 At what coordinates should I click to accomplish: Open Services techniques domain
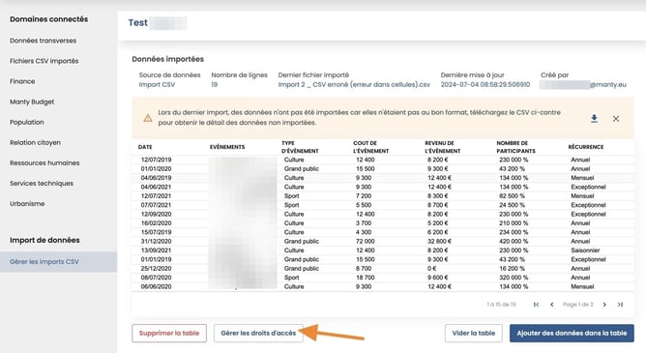42,184
